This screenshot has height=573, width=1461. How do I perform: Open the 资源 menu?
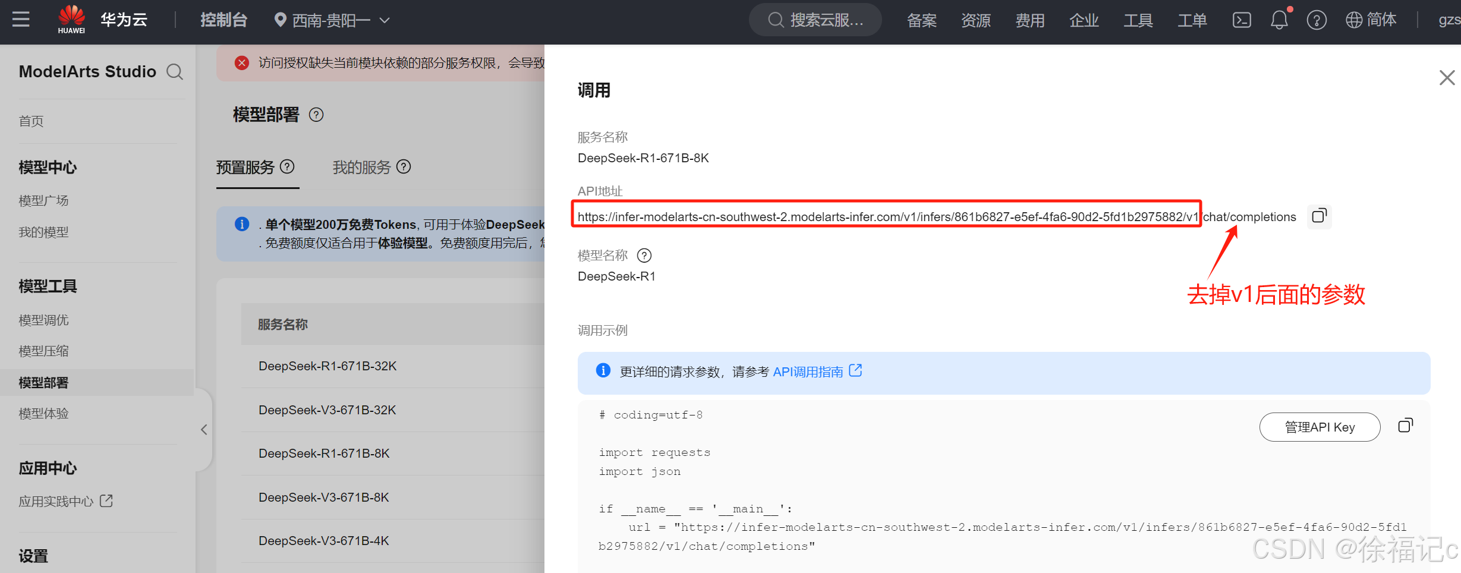975,21
